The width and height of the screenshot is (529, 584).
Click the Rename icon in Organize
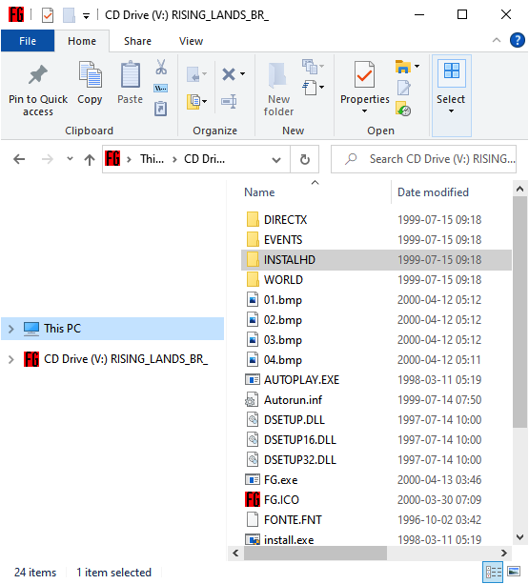coord(229,101)
